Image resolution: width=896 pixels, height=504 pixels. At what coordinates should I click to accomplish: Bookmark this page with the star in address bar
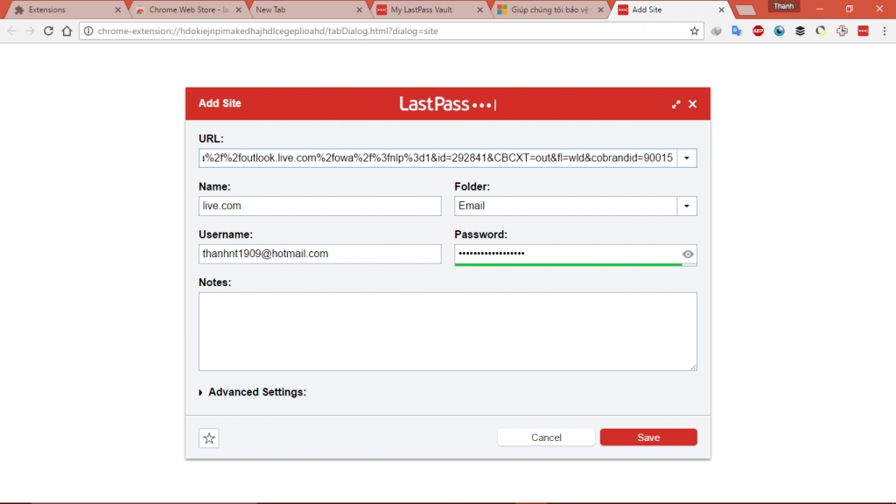tap(694, 31)
